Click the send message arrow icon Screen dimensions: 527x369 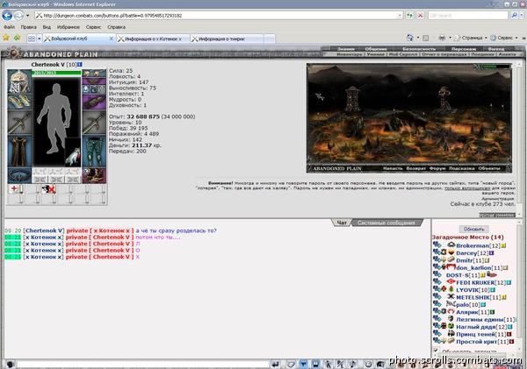pos(276,364)
